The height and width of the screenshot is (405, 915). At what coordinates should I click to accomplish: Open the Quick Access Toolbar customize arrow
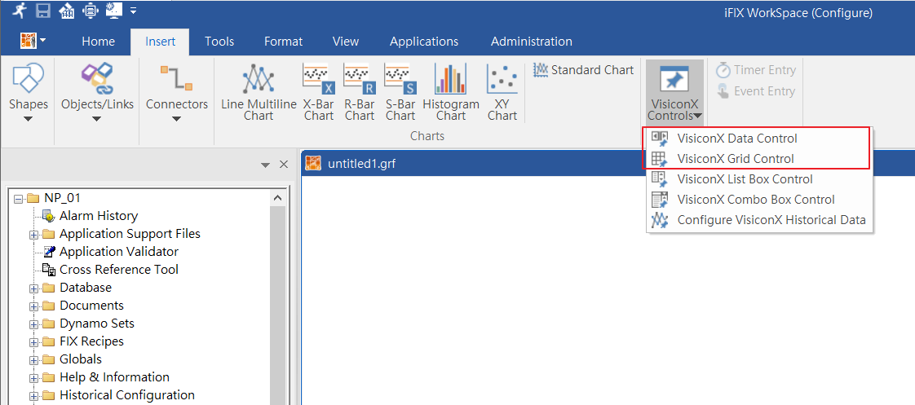(134, 11)
